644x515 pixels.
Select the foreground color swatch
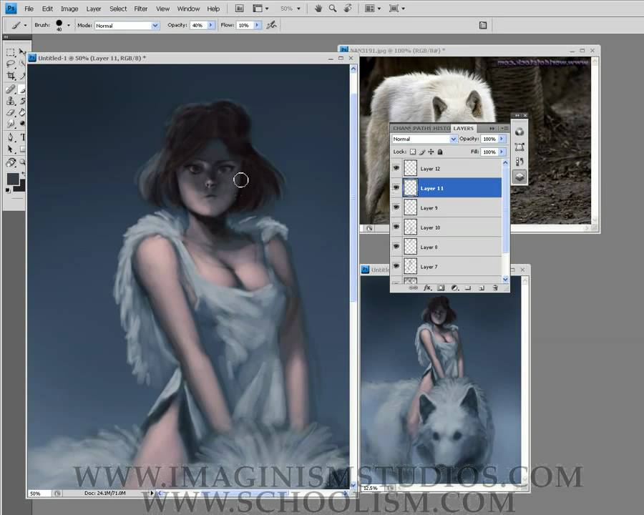pos(12,179)
